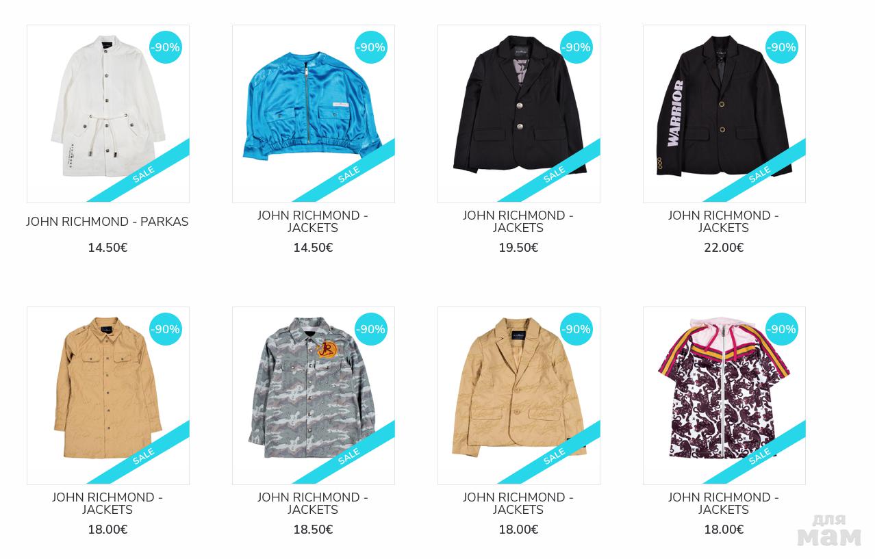Click the jacket title priced 14.50€
Image resolution: width=875 pixels, height=559 pixels.
tap(313, 222)
